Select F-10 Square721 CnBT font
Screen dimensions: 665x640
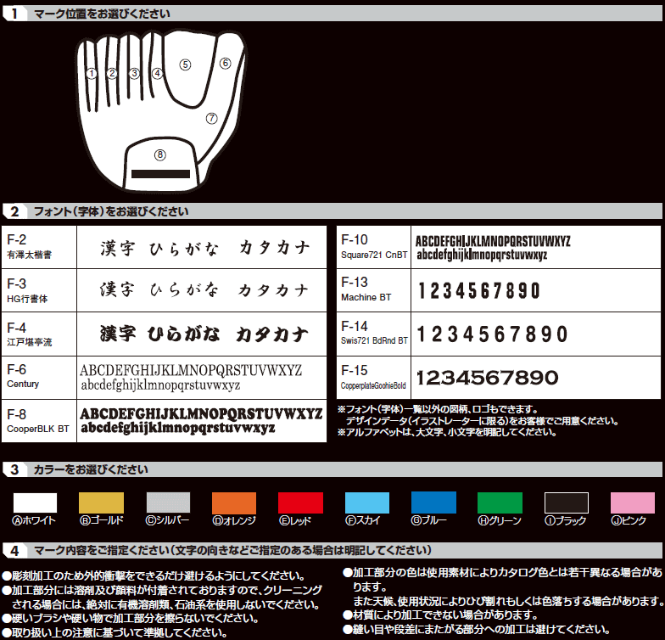(492, 247)
